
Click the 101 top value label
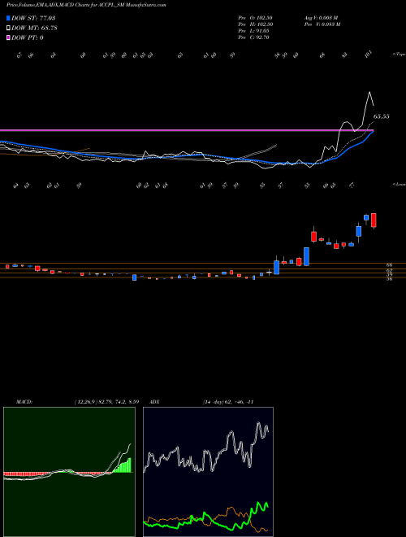pos(368,55)
